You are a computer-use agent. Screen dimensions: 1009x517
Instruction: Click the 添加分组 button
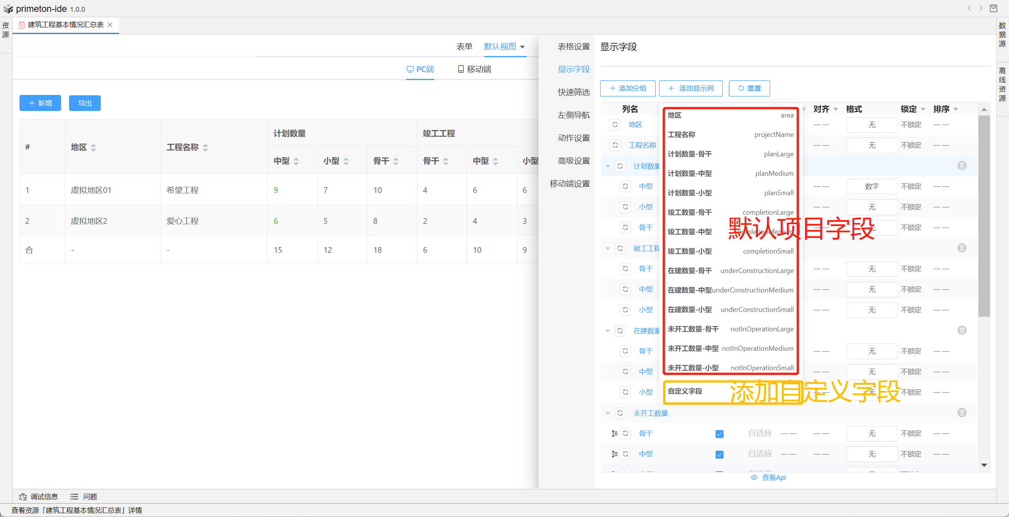[x=627, y=88]
